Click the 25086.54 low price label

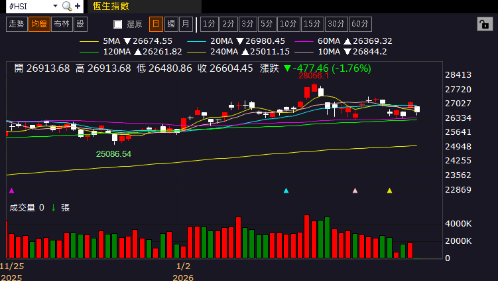coord(113,154)
